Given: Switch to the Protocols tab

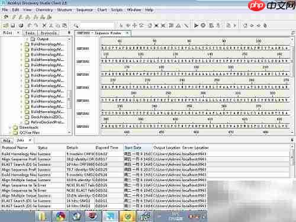Looking at the screenshot, I should pos(49,33).
